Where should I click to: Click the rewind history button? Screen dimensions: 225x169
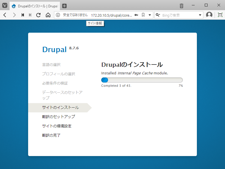point(22,15)
